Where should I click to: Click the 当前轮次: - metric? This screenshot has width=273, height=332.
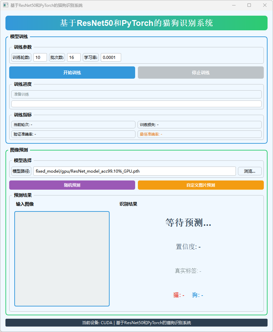73,125
